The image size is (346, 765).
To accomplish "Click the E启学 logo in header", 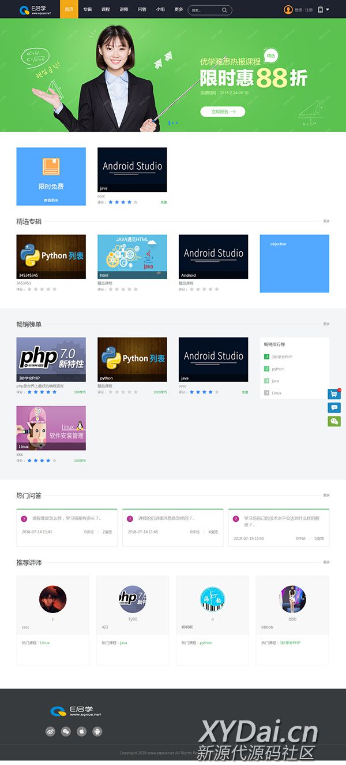I will pos(35,9).
